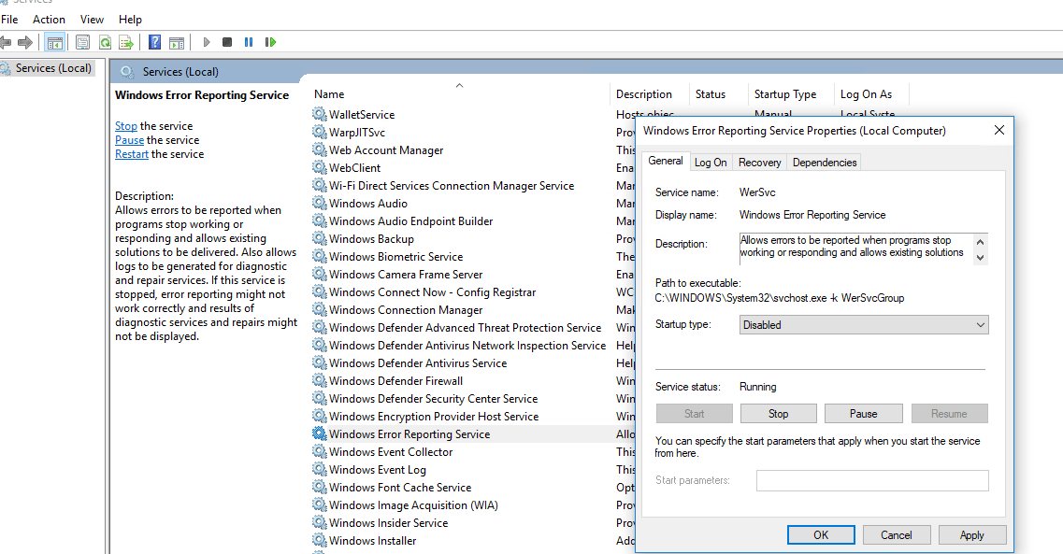Click the Pause Service toolbar icon

coord(249,43)
